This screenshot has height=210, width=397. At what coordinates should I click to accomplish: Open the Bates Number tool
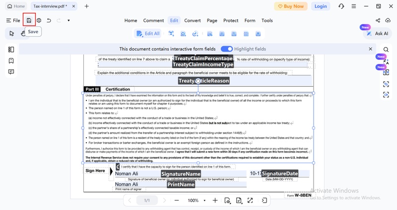[x=258, y=34]
